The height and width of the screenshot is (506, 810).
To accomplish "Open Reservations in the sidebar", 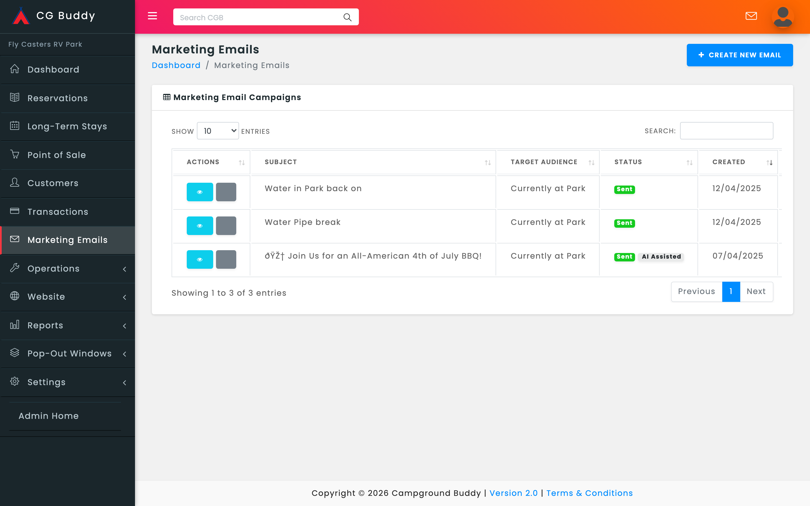I will click(x=58, y=98).
